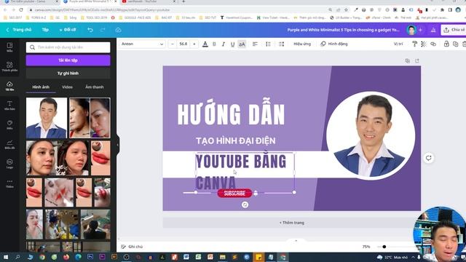The height and width of the screenshot is (262, 466).
Task: Open the font family dropdown Anton
Action: [x=142, y=44]
